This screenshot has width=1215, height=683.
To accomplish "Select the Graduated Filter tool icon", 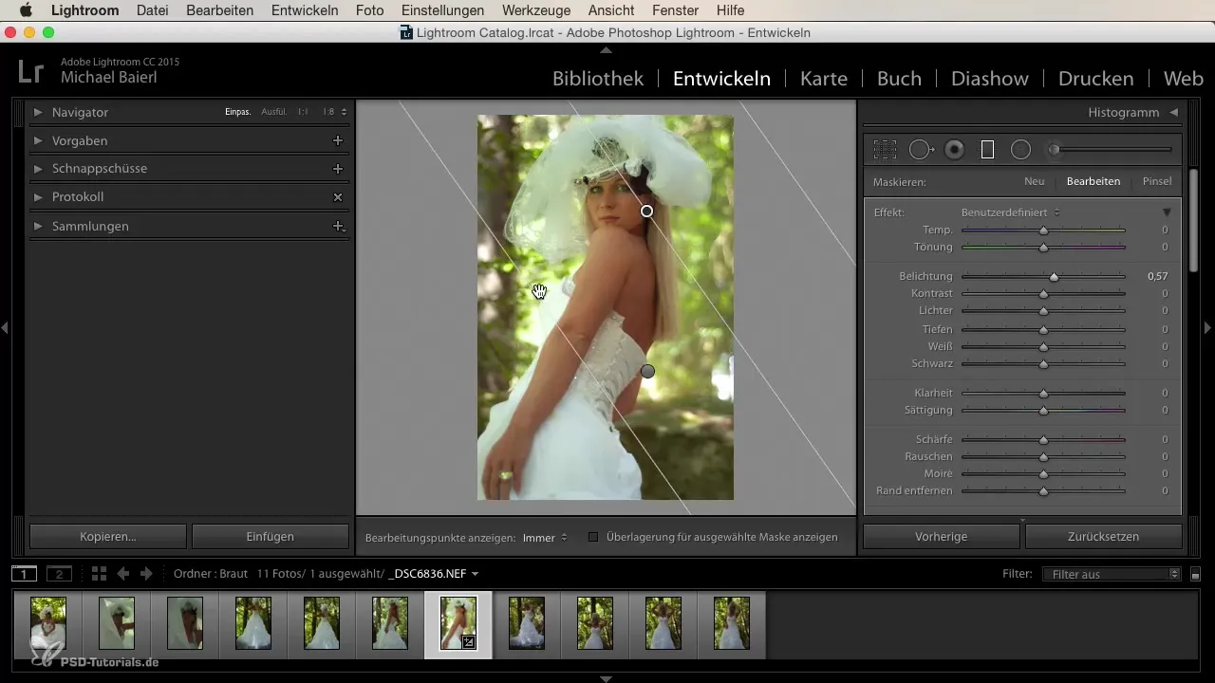I will point(987,149).
